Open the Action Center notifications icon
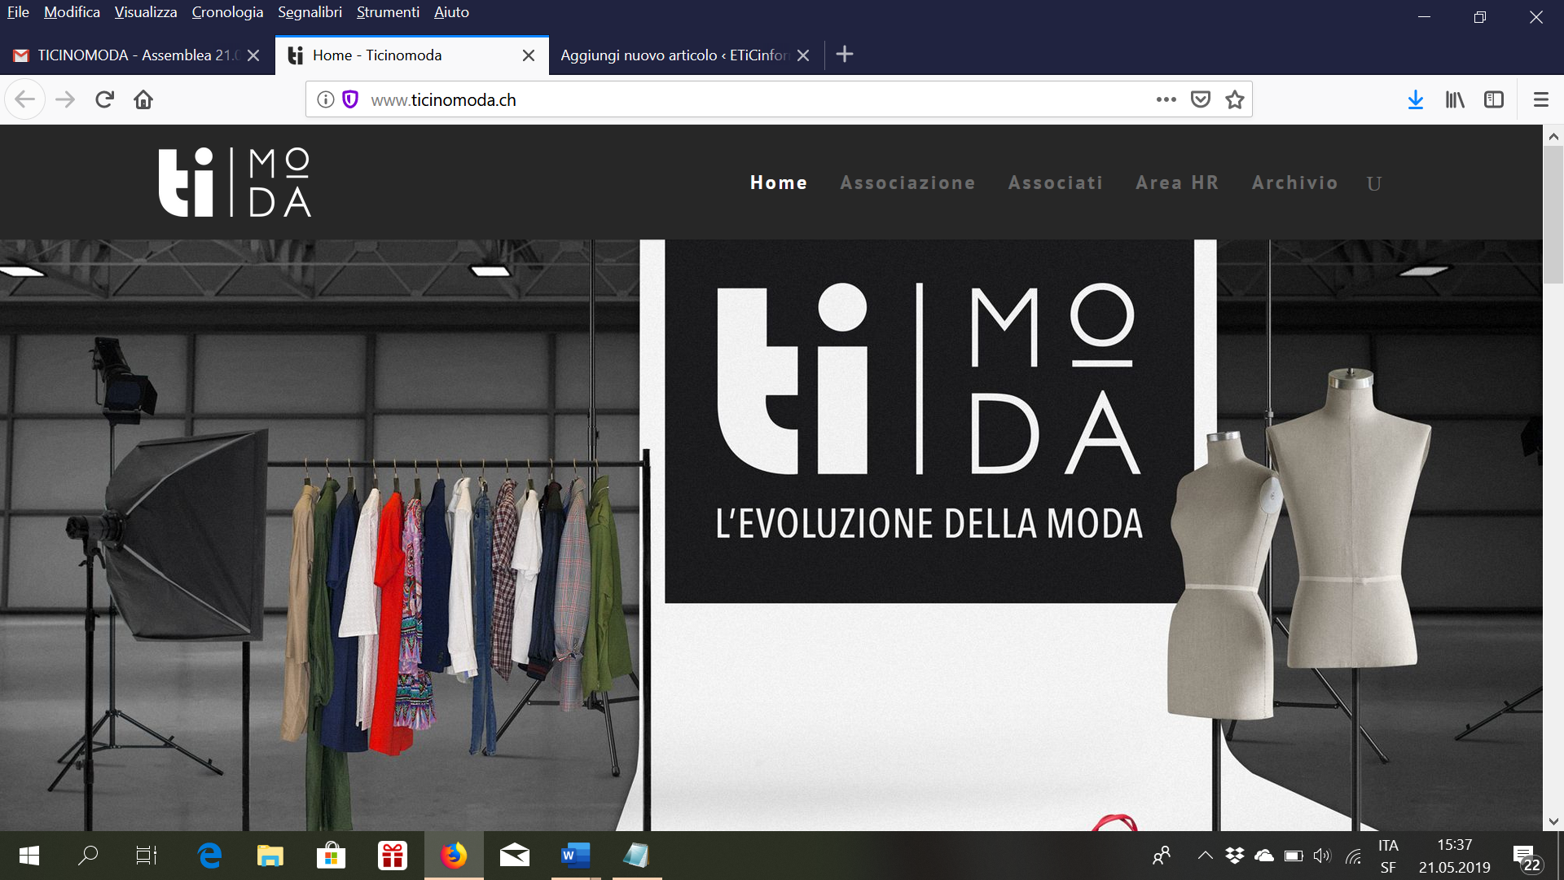Image resolution: width=1564 pixels, height=880 pixels. pyautogui.click(x=1527, y=857)
